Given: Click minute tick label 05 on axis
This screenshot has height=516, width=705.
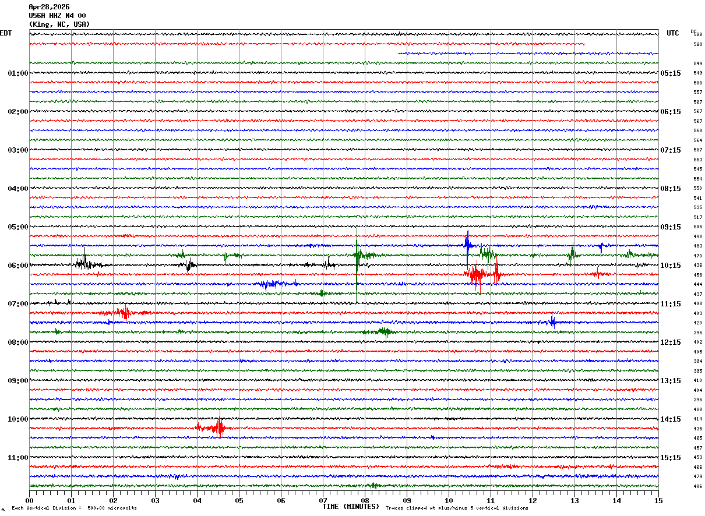Looking at the screenshot, I should pos(239,500).
